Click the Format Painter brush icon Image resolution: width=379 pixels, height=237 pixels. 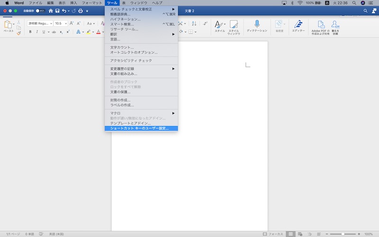18,33
